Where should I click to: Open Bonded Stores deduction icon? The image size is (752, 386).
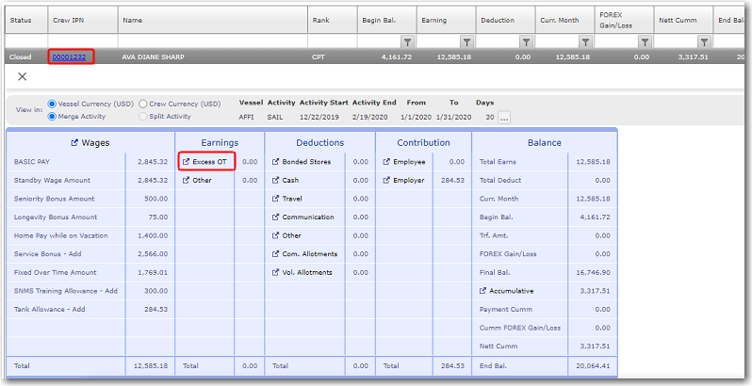[276, 162]
